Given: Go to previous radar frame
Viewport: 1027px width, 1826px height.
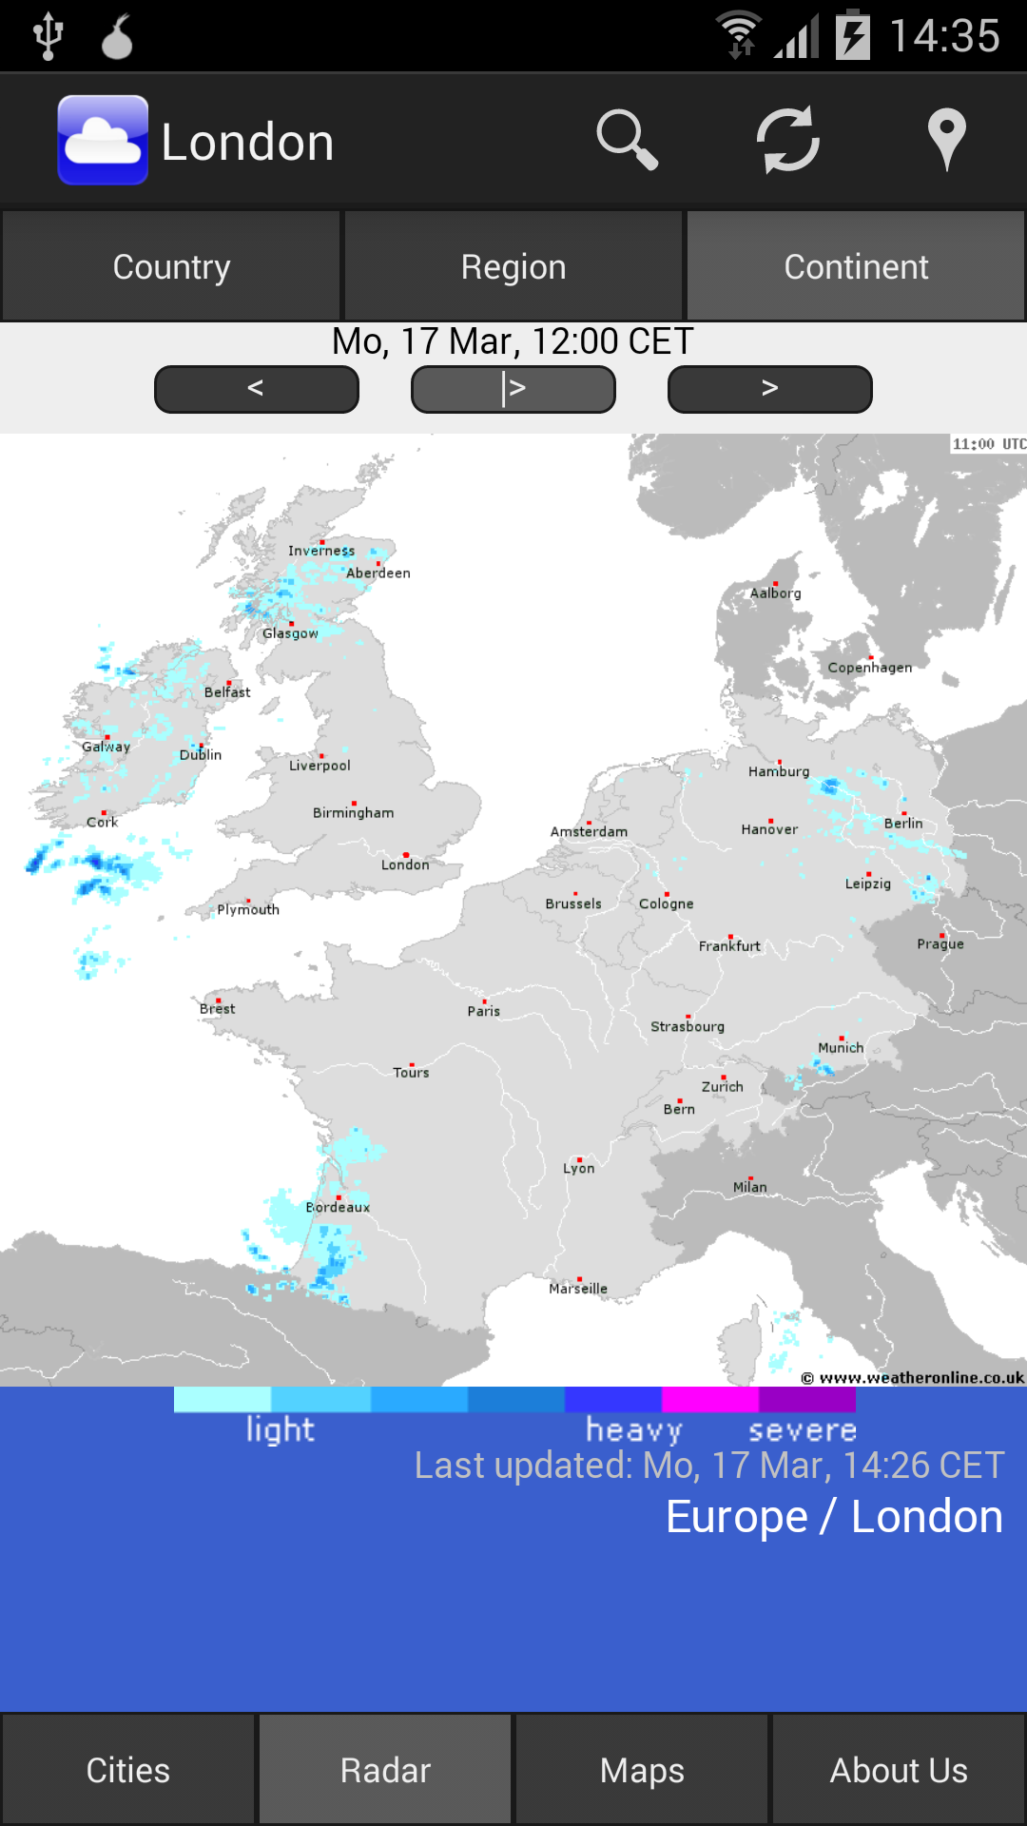Looking at the screenshot, I should [256, 389].
